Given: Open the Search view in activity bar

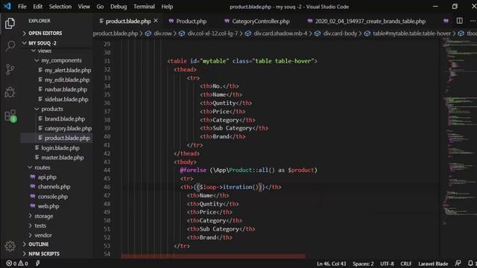Looking at the screenshot, I should (x=10, y=46).
